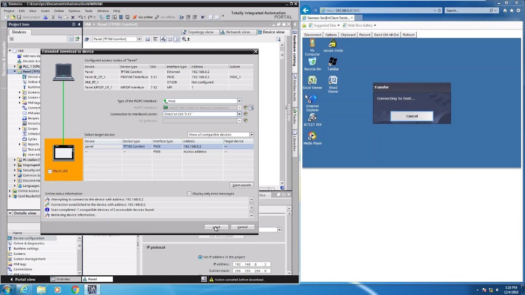Click Internet Explorer icon in Windows taskbar

[x=24, y=290]
